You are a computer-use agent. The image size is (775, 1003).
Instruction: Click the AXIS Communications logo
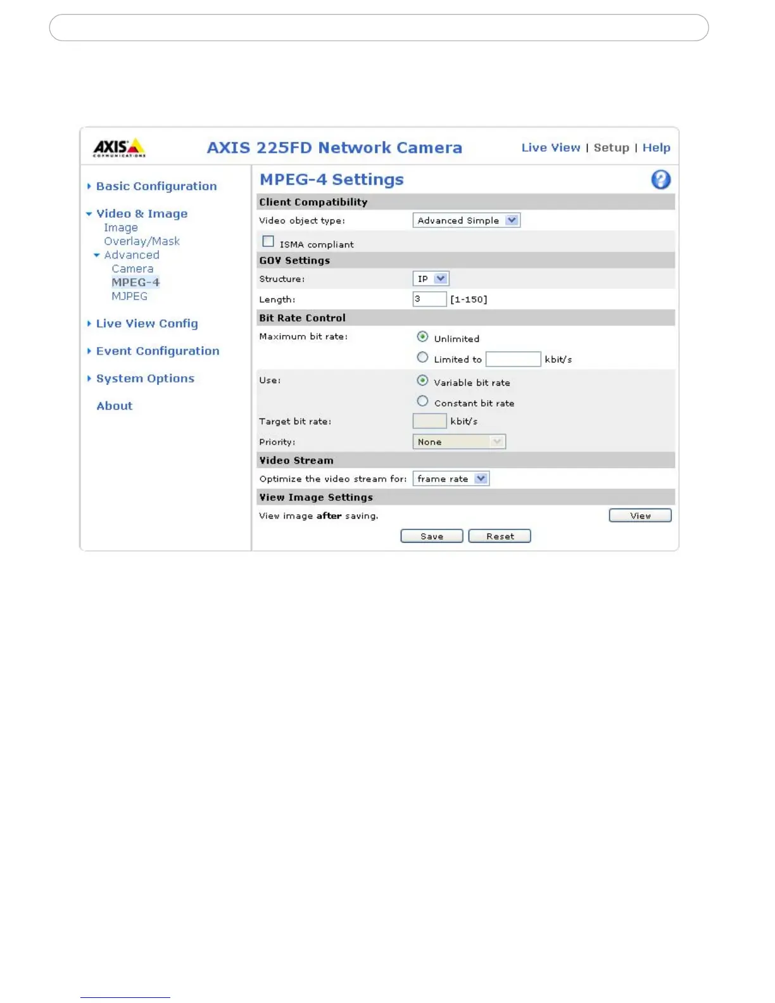119,148
